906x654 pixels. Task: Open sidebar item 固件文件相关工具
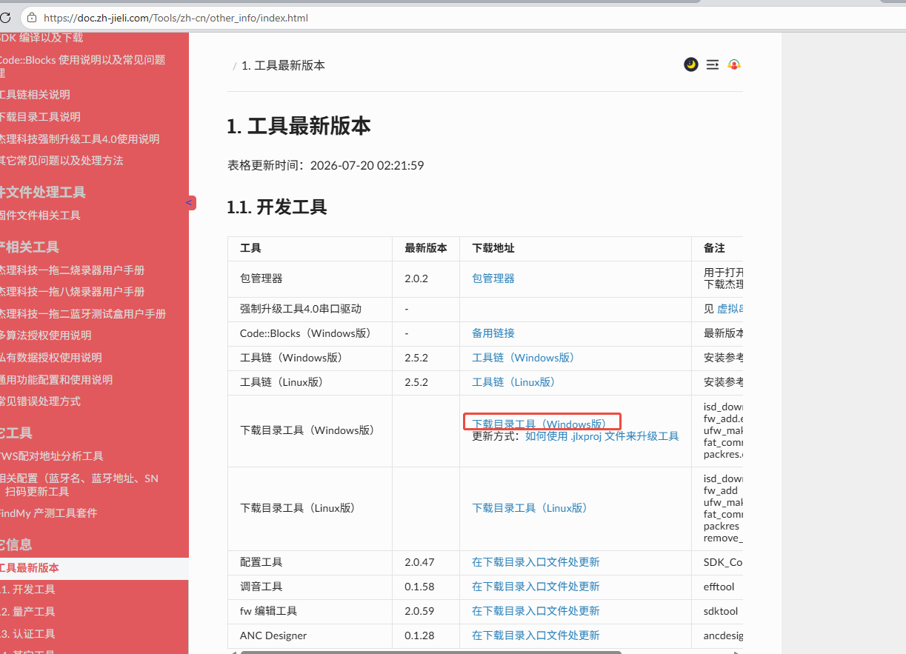(40, 216)
